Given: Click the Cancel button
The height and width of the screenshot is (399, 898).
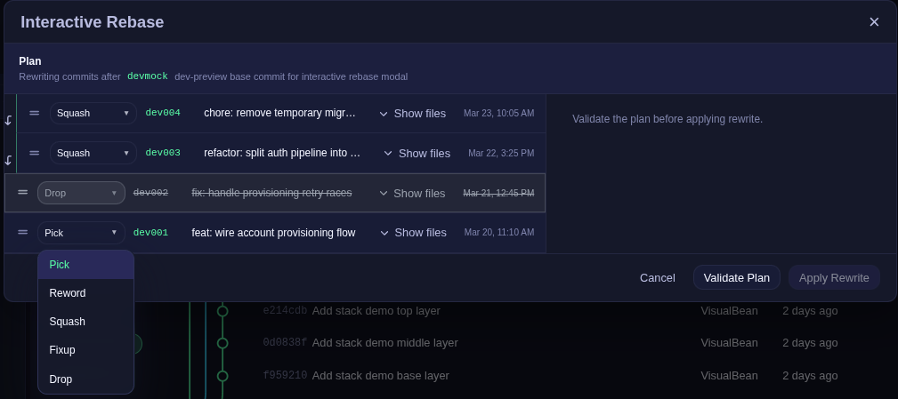Looking at the screenshot, I should point(658,278).
